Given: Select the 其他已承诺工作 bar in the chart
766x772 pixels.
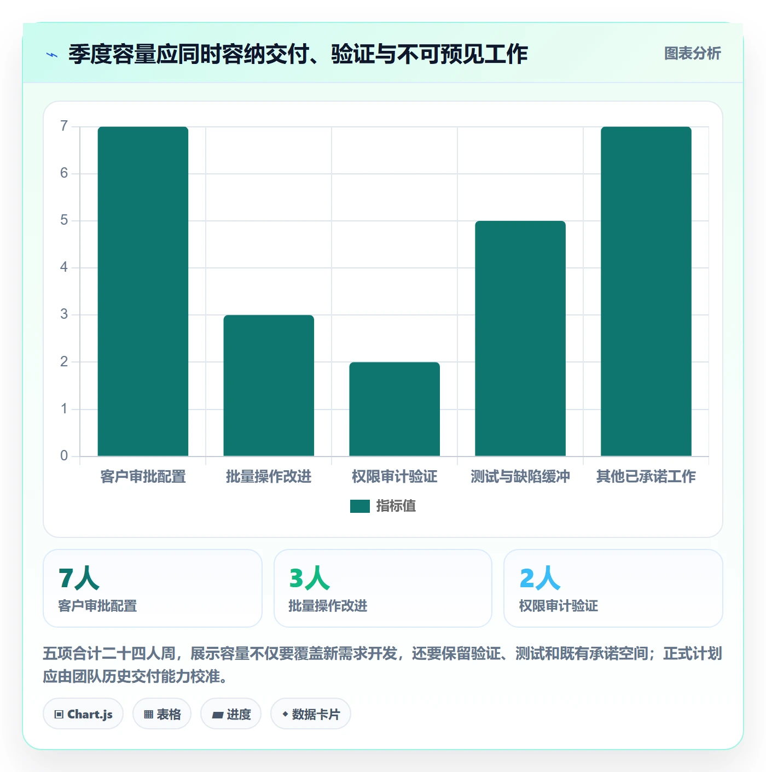Looking at the screenshot, I should coord(646,291).
